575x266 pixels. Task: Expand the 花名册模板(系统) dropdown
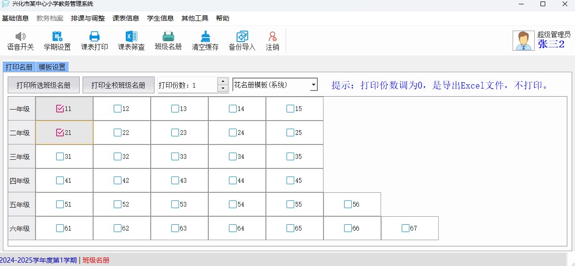pos(313,85)
